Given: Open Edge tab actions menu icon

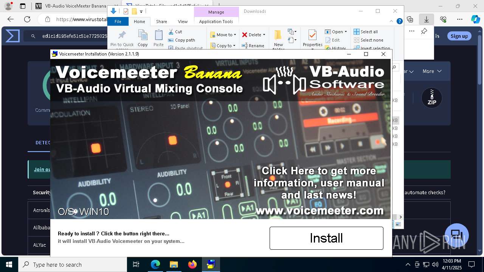Looking at the screenshot, I should coord(23,6).
